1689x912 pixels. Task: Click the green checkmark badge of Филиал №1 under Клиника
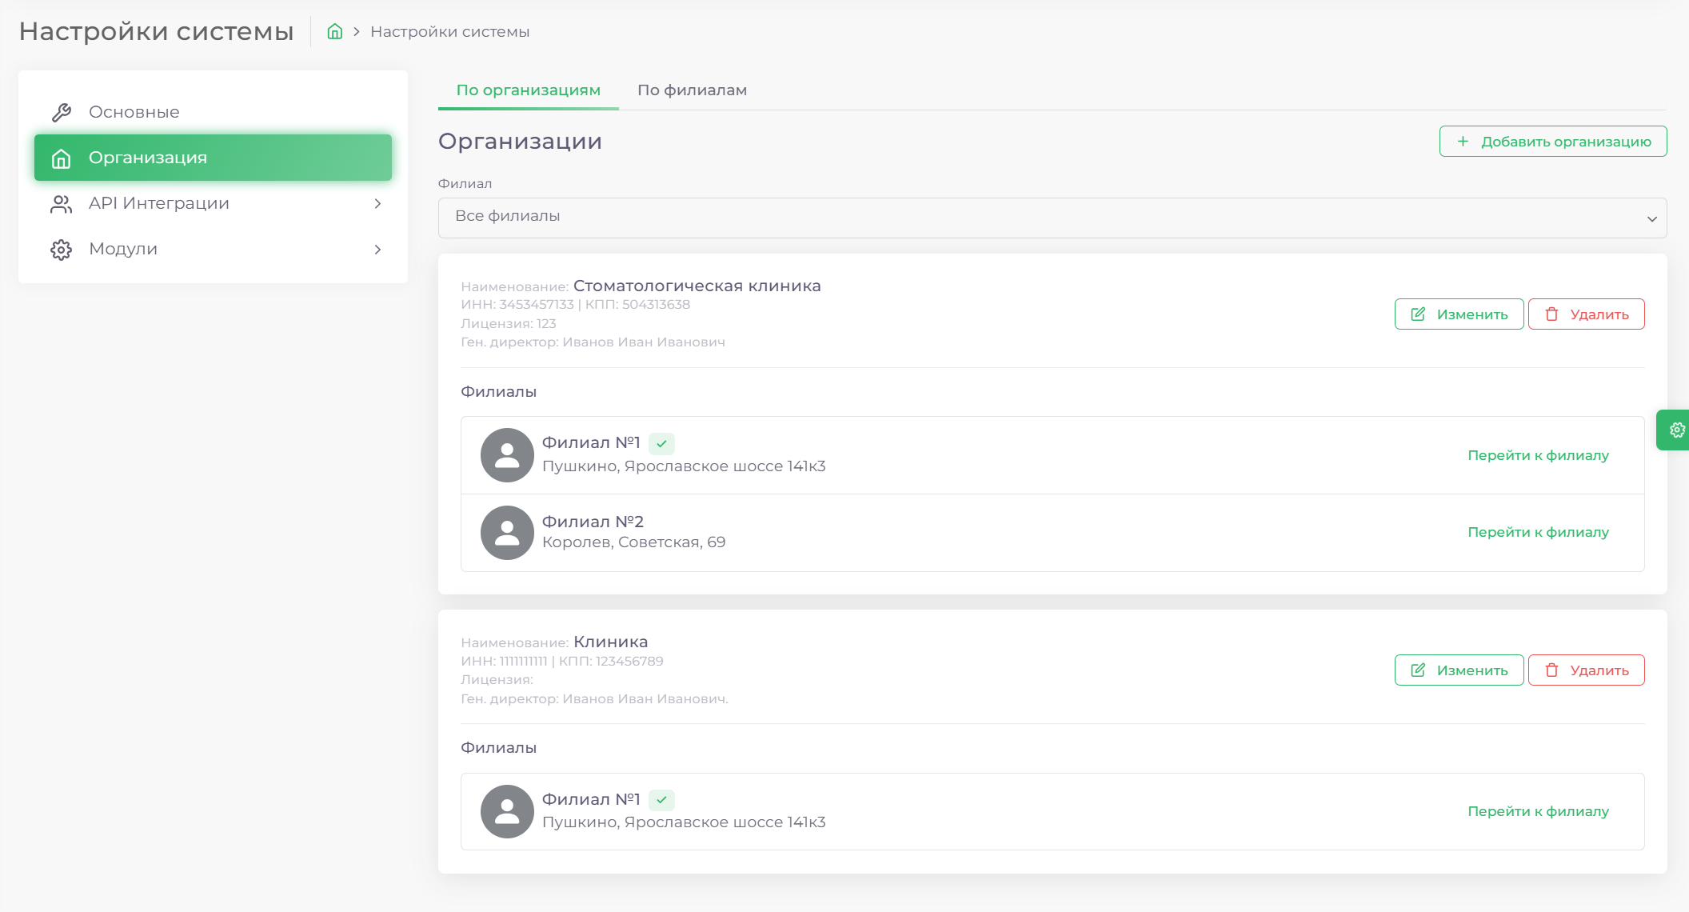coord(661,800)
